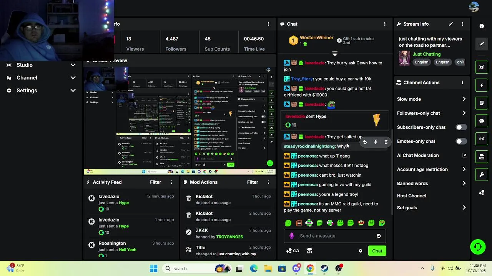Insert the heart-eyes green emote

click(x=382, y=223)
